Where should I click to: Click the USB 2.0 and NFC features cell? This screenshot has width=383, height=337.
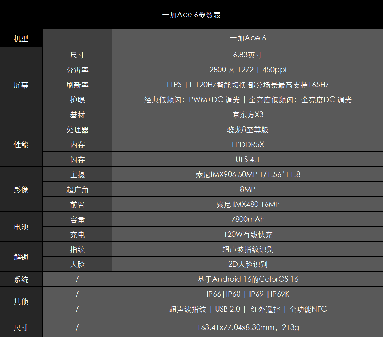248,309
